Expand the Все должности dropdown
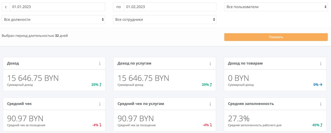331x133 pixels. click(x=53, y=20)
